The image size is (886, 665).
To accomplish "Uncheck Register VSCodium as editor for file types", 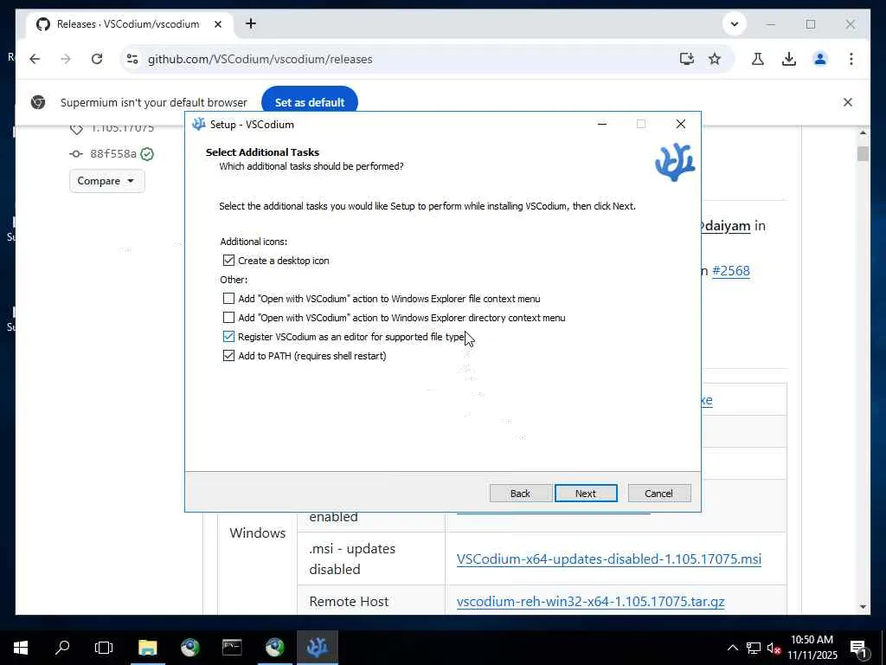I will pyautogui.click(x=228, y=337).
